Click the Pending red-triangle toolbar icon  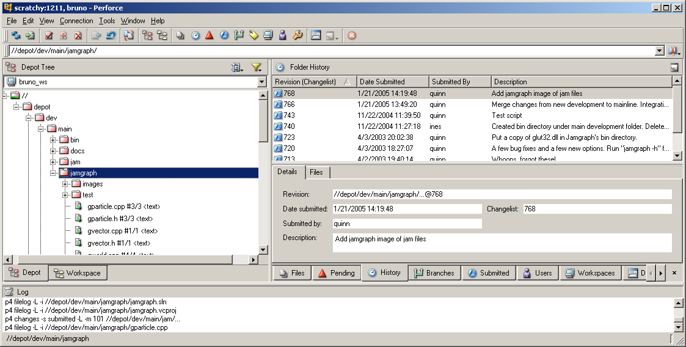[x=209, y=35]
